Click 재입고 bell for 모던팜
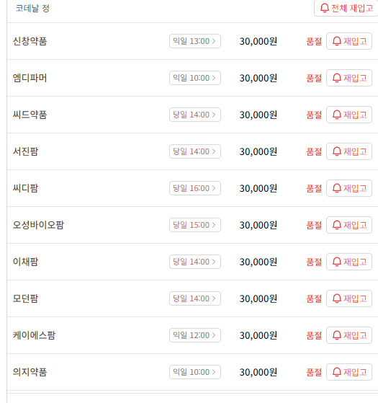 pos(349,298)
